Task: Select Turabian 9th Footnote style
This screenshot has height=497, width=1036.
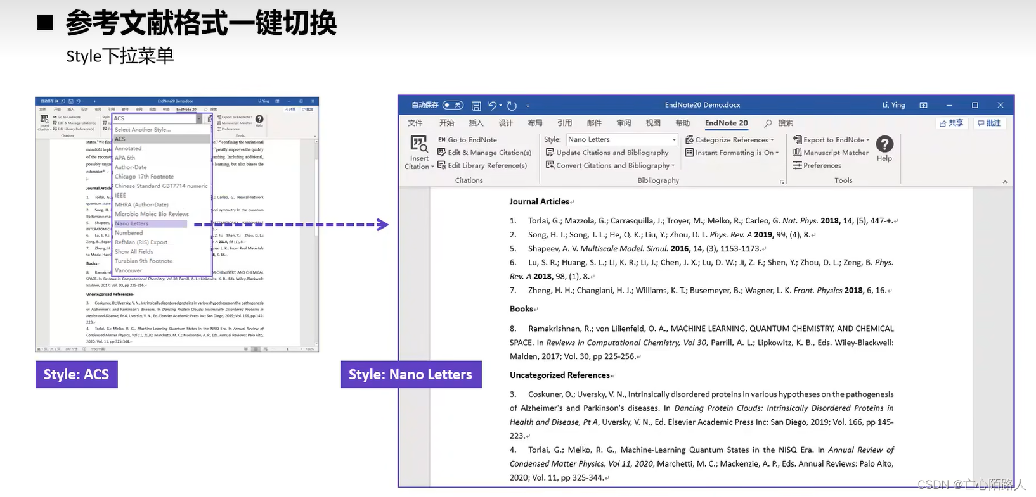Action: pyautogui.click(x=162, y=261)
